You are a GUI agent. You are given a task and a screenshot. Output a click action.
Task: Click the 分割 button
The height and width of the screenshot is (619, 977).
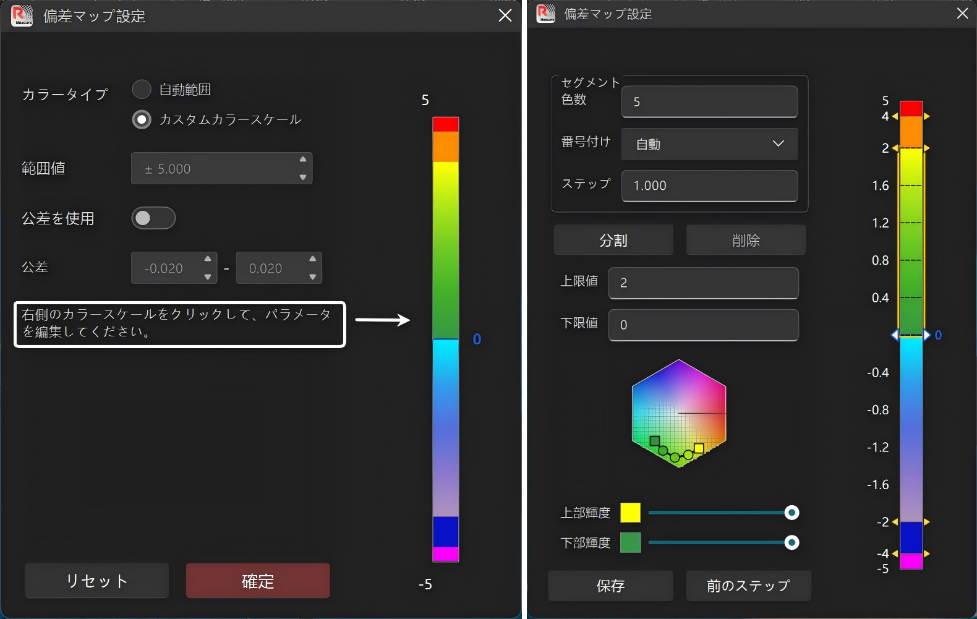613,240
